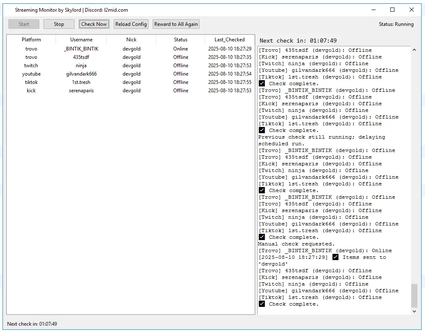Click the '_BINTIK_BINTIK (devgold): Online' log line
This screenshot has height=334, width=425.
click(325, 250)
